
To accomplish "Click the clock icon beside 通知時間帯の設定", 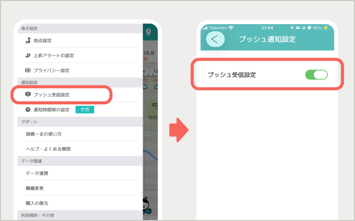I will coord(28,109).
